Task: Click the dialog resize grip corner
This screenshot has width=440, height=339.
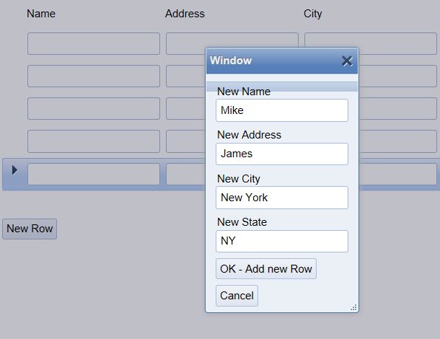Action: click(353, 307)
